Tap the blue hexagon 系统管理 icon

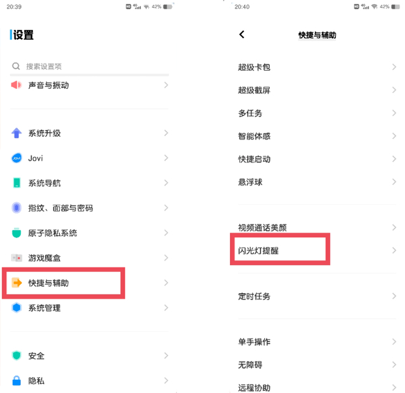pyautogui.click(x=17, y=308)
